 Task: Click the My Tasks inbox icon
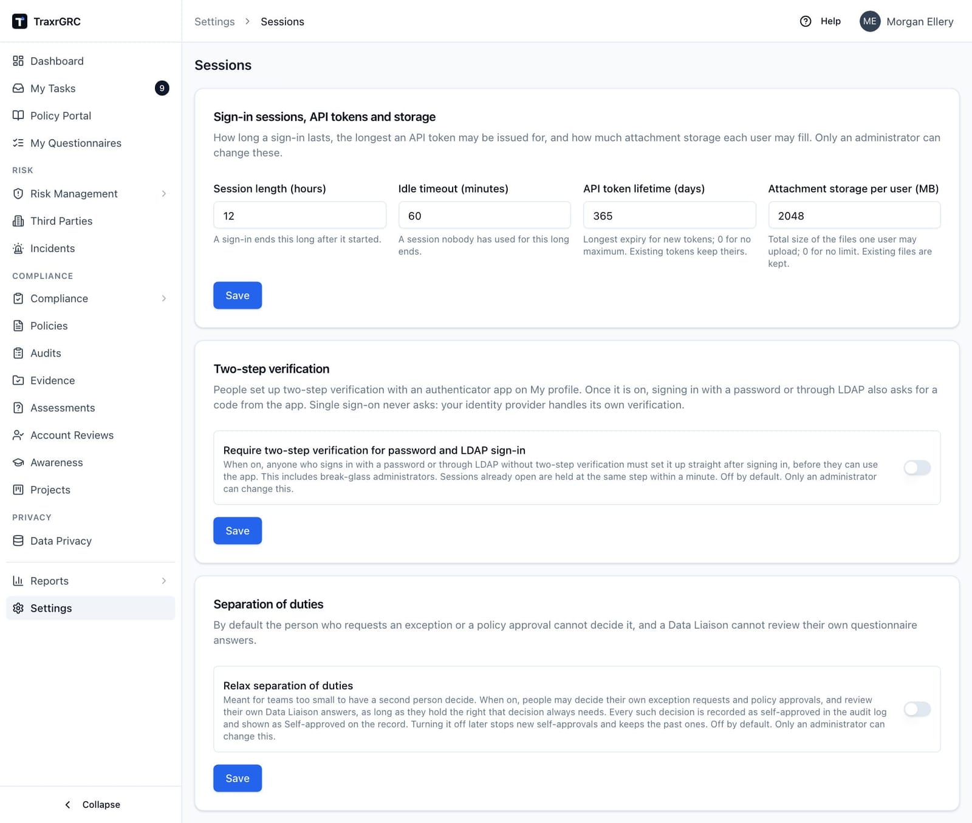[18, 88]
